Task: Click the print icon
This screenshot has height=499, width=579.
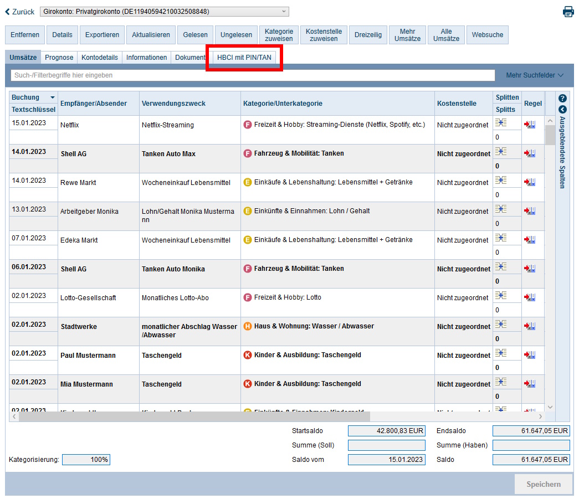Action: (568, 12)
